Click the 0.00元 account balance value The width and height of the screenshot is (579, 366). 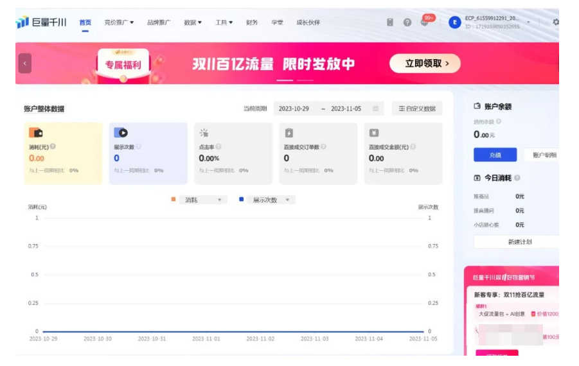(x=484, y=135)
